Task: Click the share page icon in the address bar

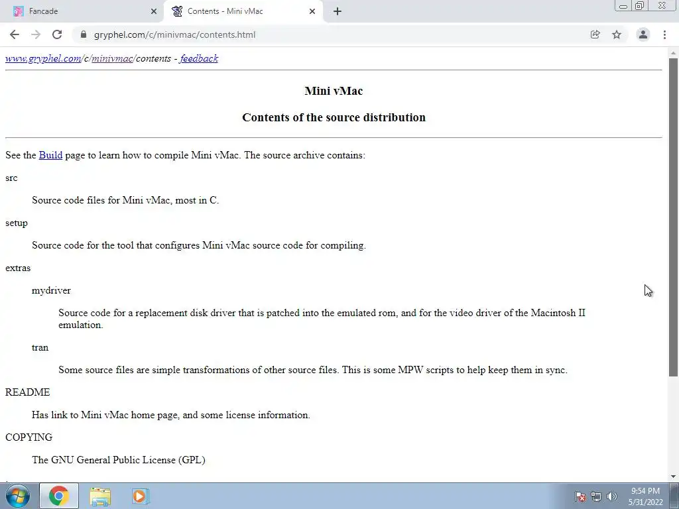Action: click(x=595, y=34)
